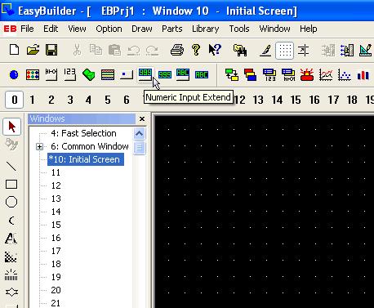This screenshot has height=308, width=374.
Task: Select state 0 button
Action: click(x=15, y=100)
